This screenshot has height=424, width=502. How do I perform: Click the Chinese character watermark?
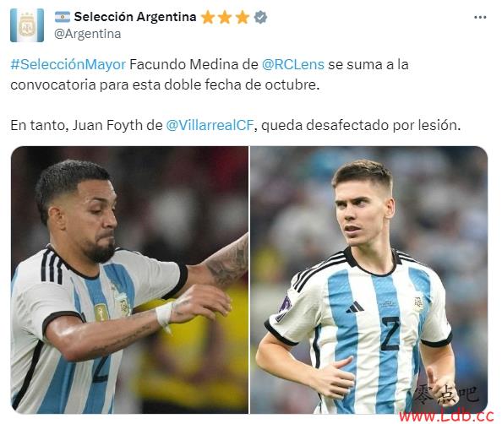point(446,394)
